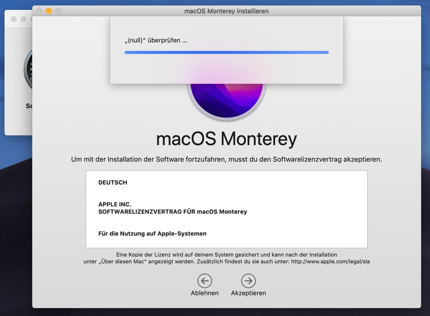The image size is (430, 316).
Task: Click the large macOS Monterey heading
Action: coord(227,139)
